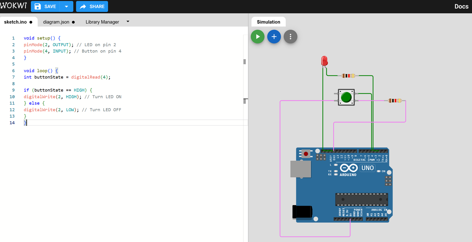Viewport: 472px width, 242px height.
Task: Click the ATmega chip on the Arduino
Action: [x=361, y=199]
